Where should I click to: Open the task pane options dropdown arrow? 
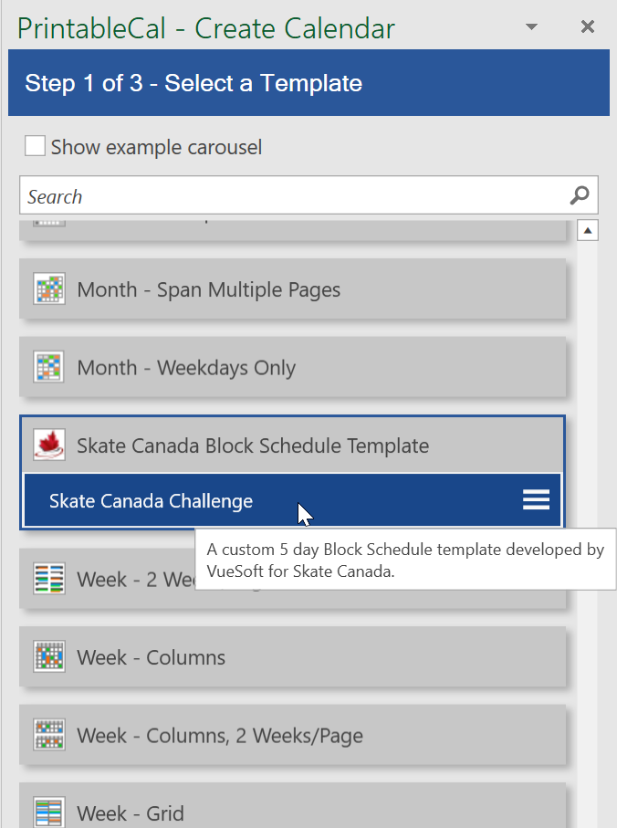pyautogui.click(x=532, y=27)
